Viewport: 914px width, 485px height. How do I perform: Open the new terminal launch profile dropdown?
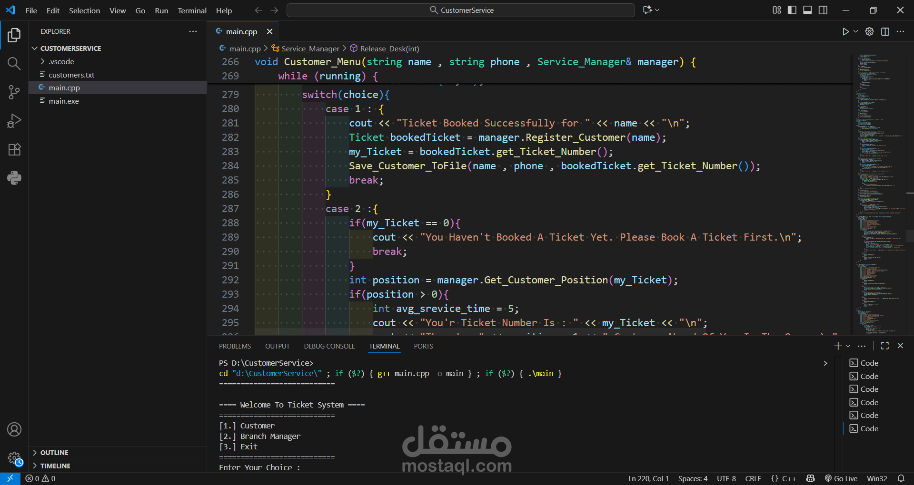(848, 346)
